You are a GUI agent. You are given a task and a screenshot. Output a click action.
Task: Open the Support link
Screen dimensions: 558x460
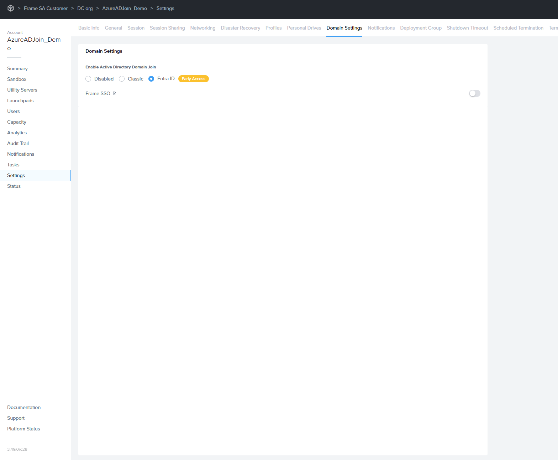point(16,418)
